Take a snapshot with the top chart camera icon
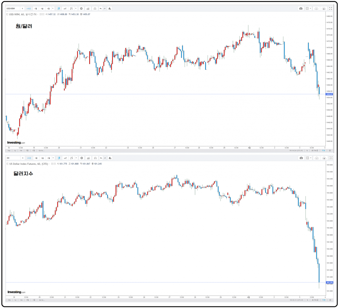 click(x=301, y=8)
